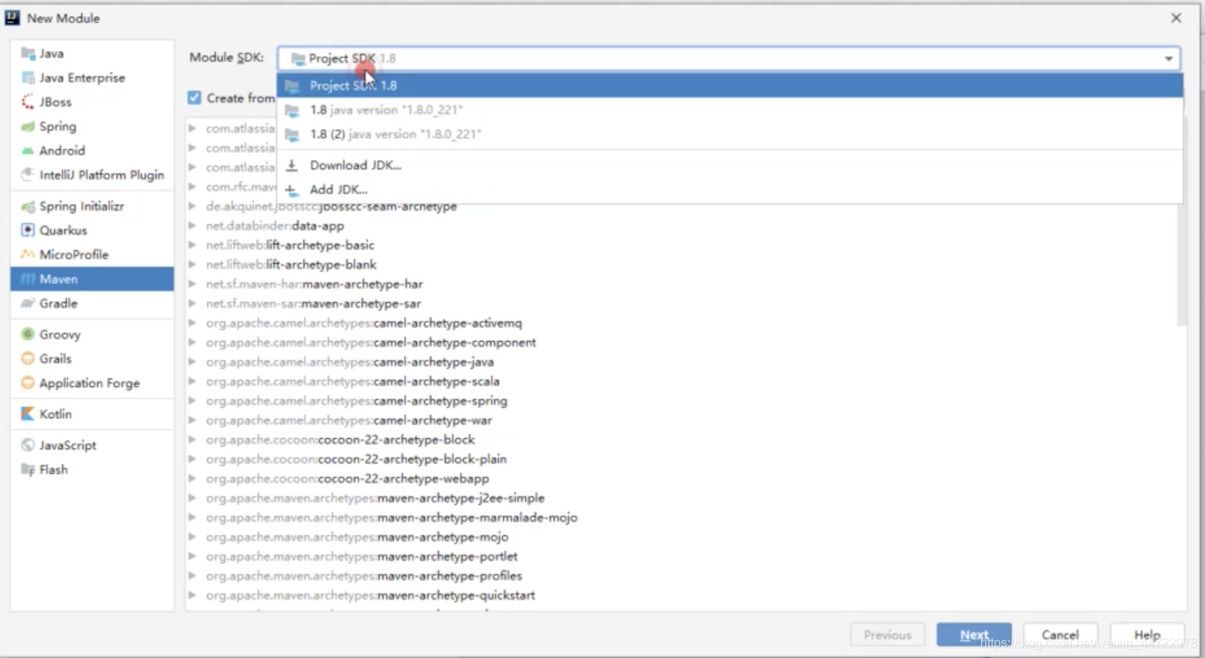Image resolution: width=1205 pixels, height=658 pixels.
Task: Expand the maven-archetype-har node
Action: (192, 284)
